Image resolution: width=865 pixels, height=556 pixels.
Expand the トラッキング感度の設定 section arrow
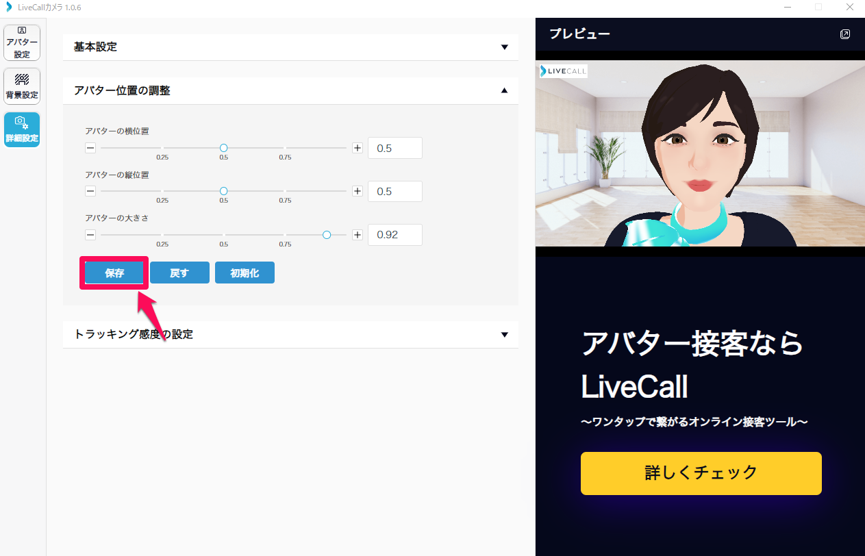(x=505, y=335)
